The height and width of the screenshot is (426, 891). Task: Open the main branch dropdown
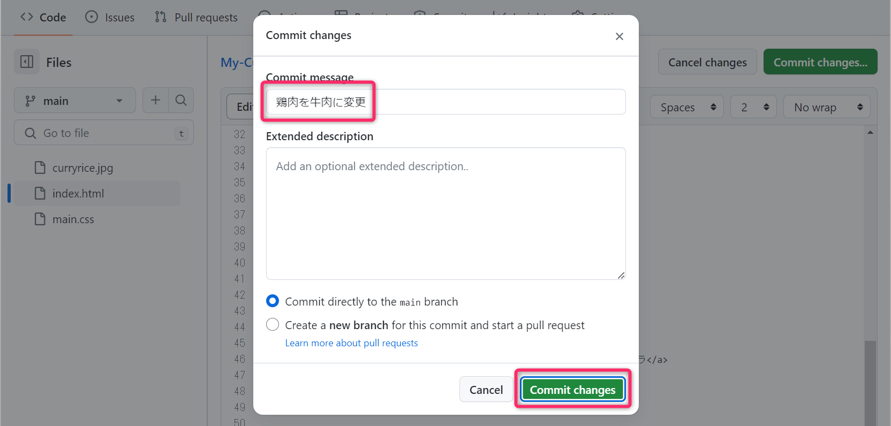(x=75, y=101)
